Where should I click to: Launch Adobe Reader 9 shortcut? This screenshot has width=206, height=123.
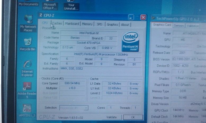[27, 90]
